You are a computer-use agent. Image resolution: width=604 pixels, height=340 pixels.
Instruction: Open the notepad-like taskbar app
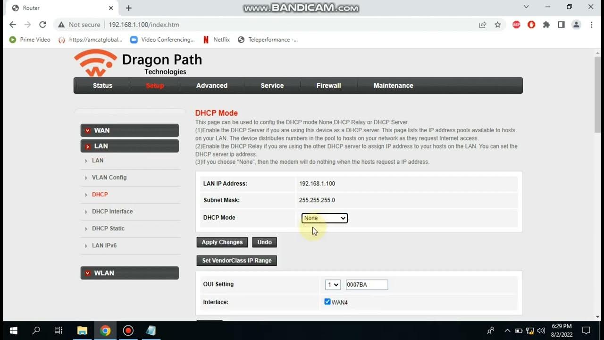[151, 331]
